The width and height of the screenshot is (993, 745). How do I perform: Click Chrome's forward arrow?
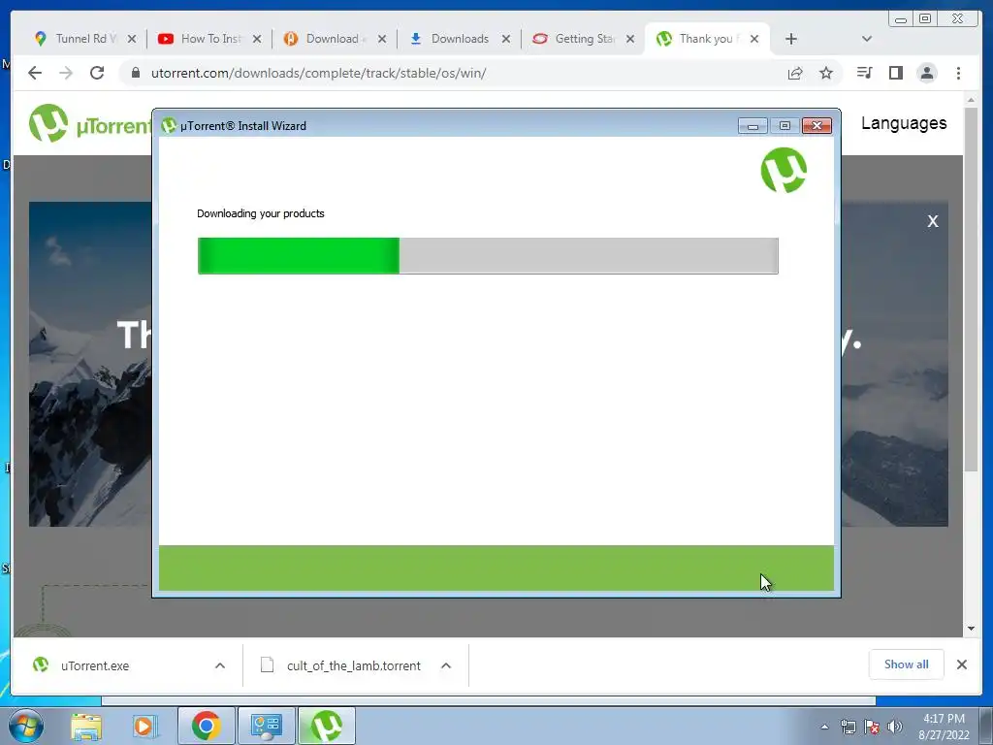click(x=66, y=73)
